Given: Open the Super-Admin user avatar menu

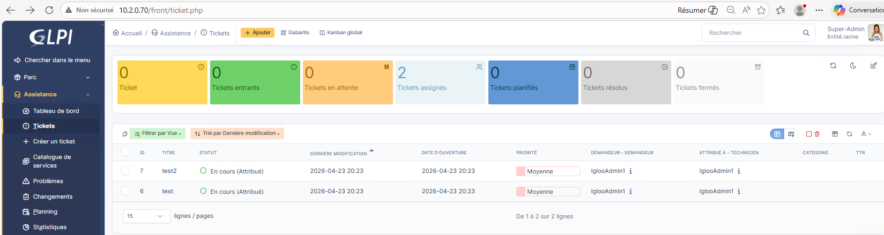Looking at the screenshot, I should point(875,33).
